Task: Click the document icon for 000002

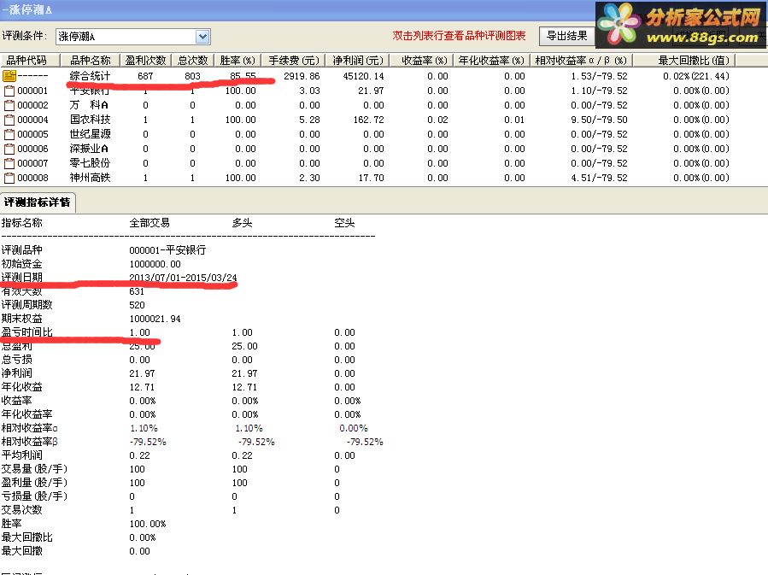Action: (9, 105)
